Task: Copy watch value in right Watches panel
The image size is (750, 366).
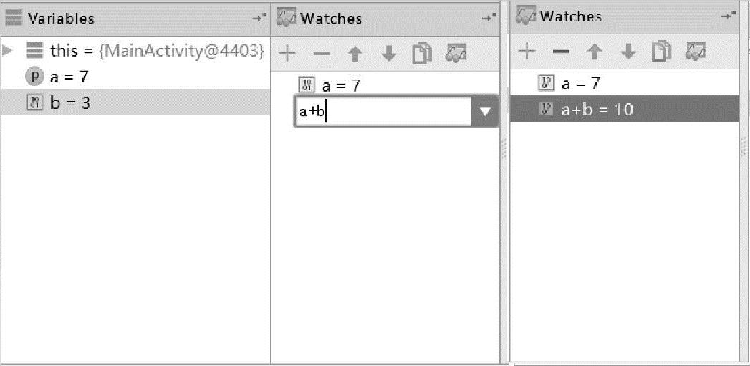Action: [x=661, y=51]
